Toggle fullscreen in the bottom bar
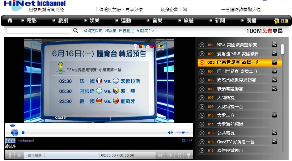Viewport: 292px width, 161px height. click(179, 155)
